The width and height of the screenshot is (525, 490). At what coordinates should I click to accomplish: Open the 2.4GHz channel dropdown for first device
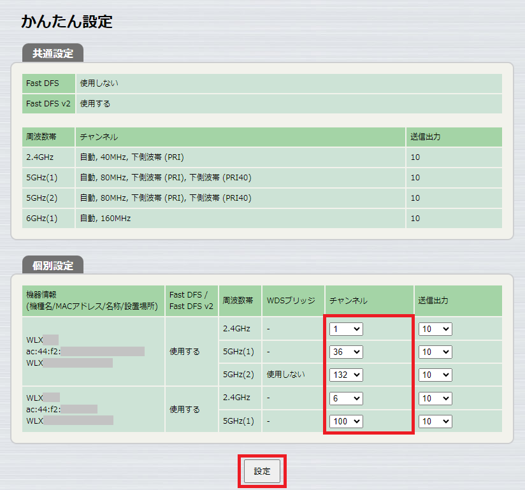click(345, 329)
